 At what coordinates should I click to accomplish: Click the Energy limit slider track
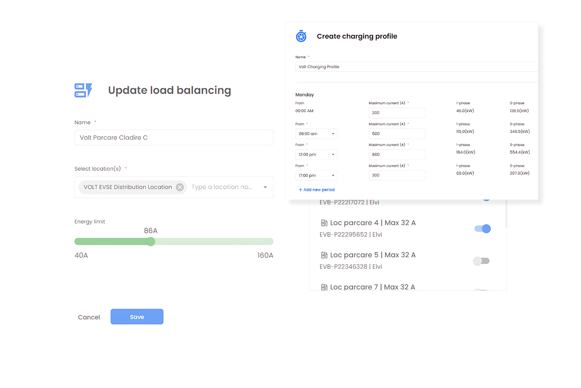(174, 241)
